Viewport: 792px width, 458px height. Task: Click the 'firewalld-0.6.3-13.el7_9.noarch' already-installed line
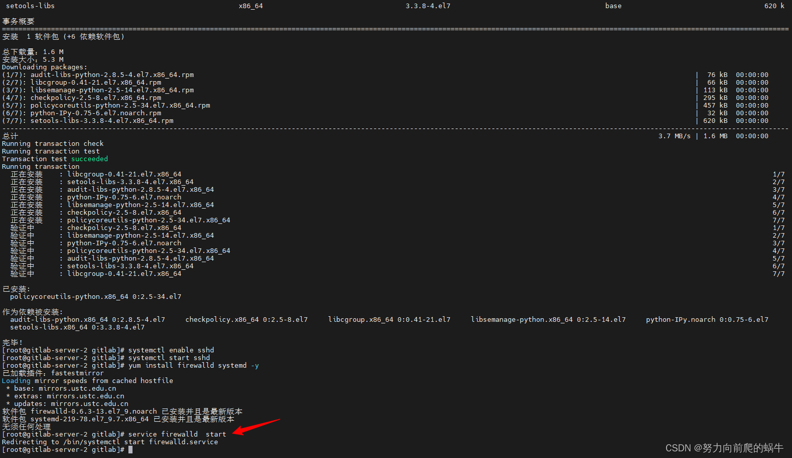click(122, 412)
